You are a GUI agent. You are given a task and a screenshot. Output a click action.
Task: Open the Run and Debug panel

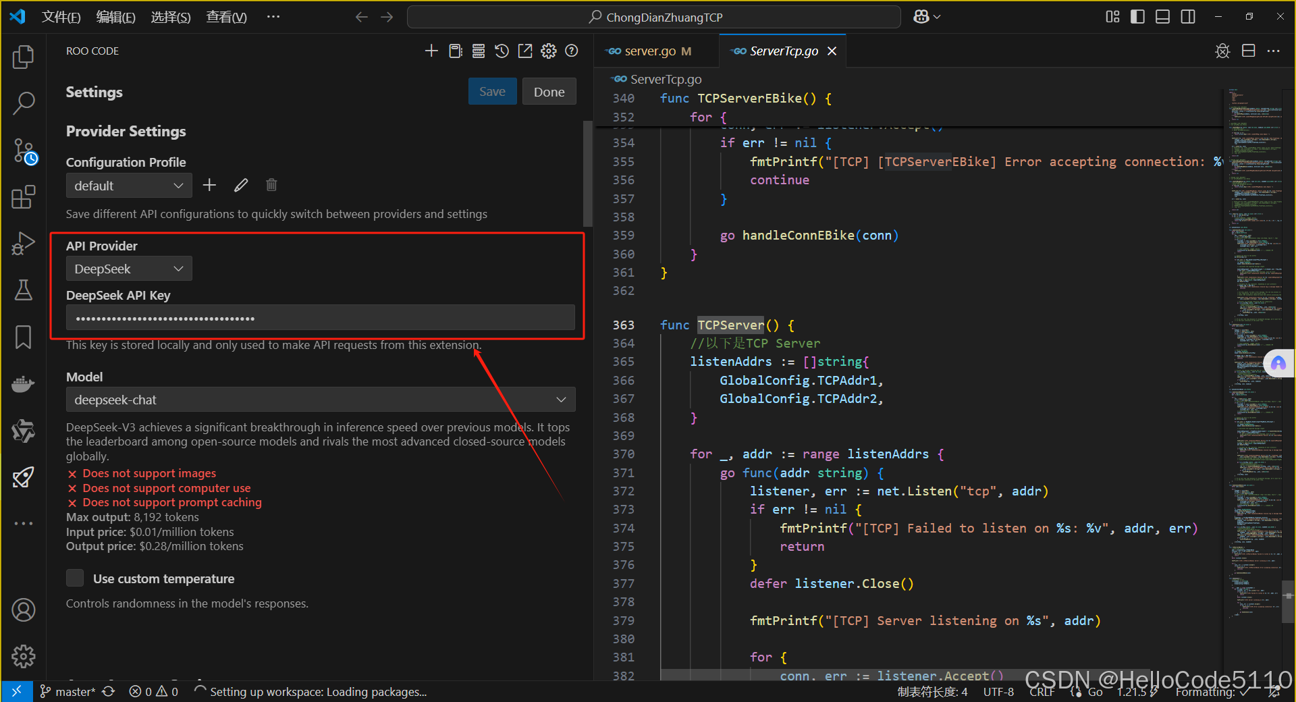(x=24, y=243)
